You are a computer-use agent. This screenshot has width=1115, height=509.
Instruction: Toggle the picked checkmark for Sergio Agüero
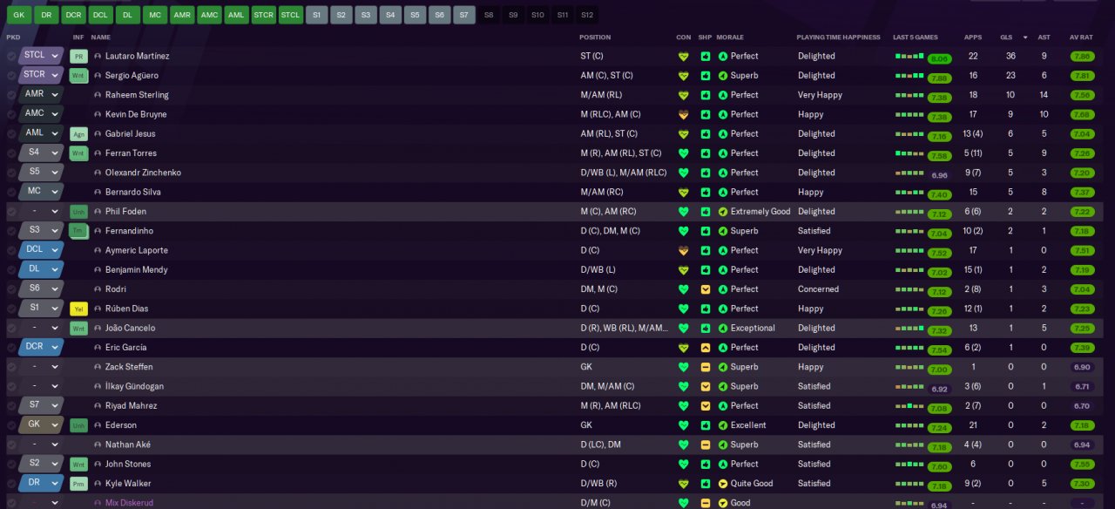(x=11, y=75)
